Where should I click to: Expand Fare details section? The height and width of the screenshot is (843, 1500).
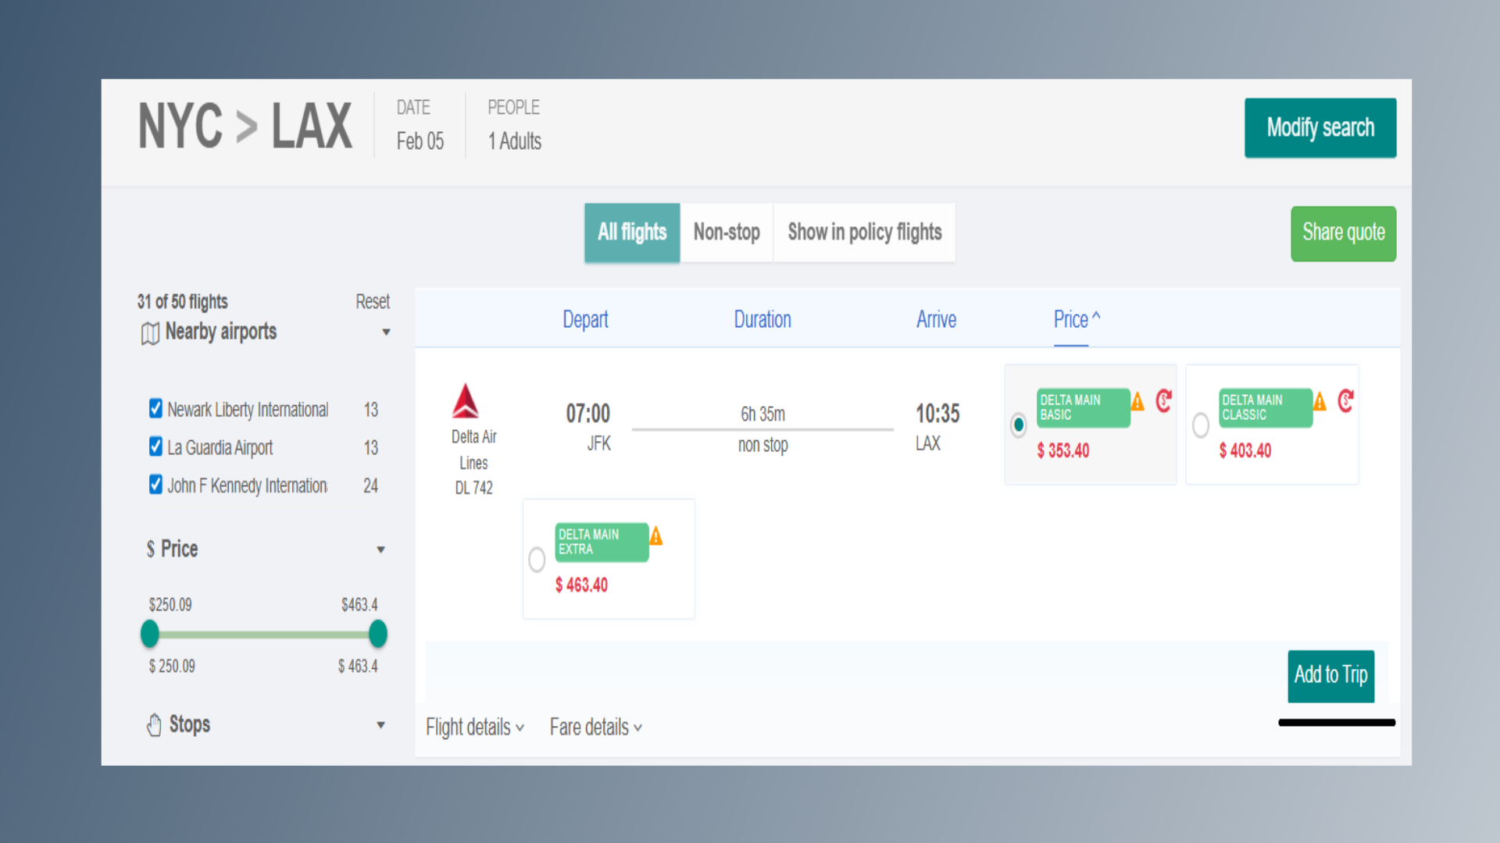click(595, 727)
